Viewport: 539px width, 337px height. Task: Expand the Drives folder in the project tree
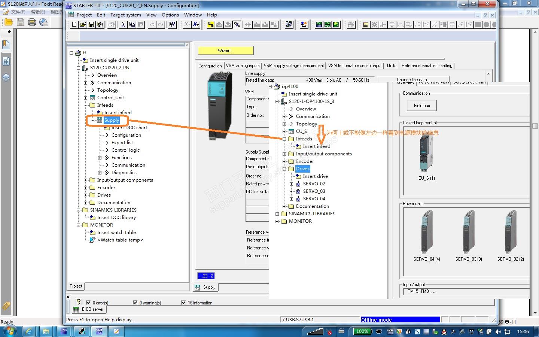(86, 195)
